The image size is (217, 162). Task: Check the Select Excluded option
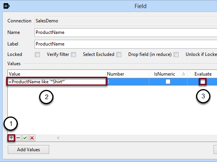pos(119,54)
